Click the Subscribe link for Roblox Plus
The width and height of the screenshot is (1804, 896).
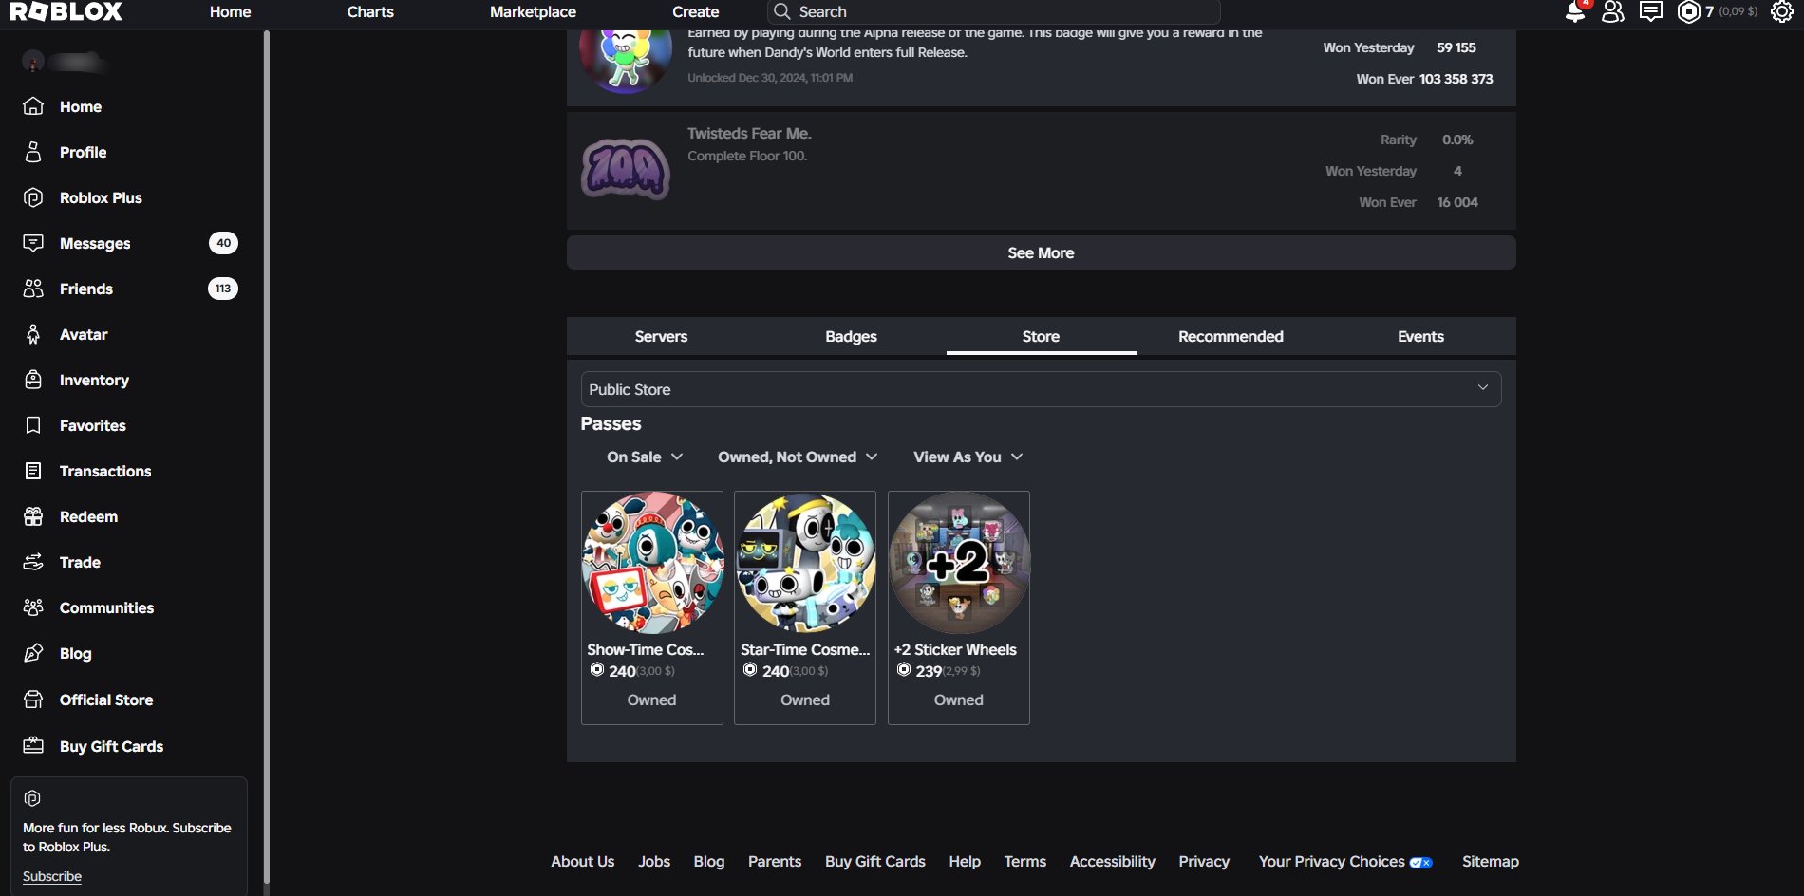pos(52,876)
